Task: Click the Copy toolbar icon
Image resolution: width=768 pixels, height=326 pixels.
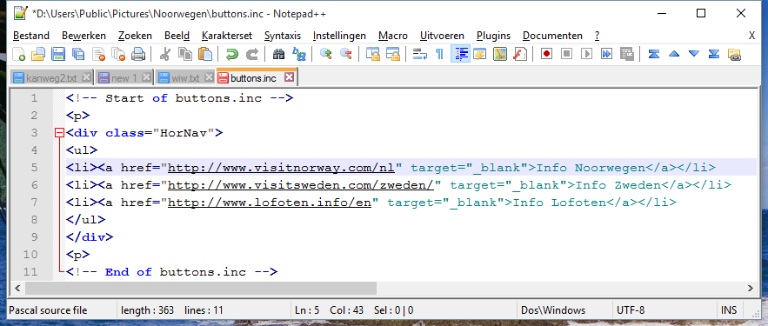Action: pyautogui.click(x=184, y=53)
